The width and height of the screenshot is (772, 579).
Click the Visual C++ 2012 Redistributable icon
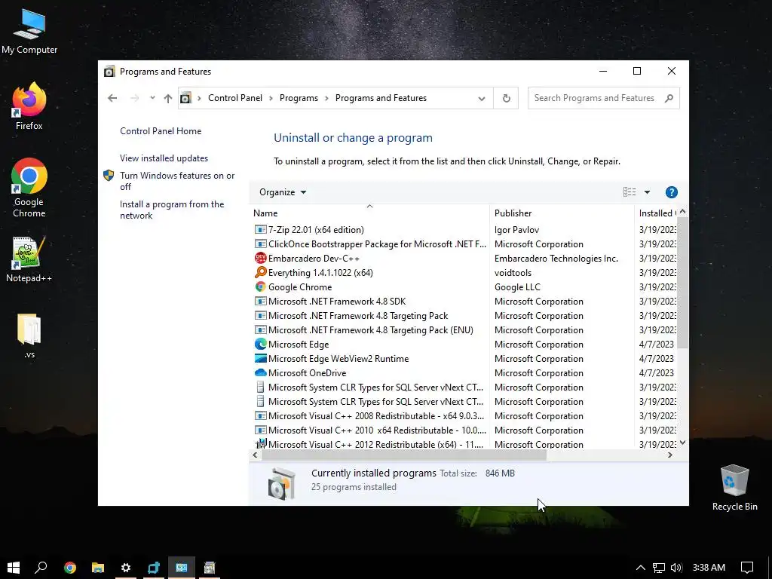tap(260, 443)
